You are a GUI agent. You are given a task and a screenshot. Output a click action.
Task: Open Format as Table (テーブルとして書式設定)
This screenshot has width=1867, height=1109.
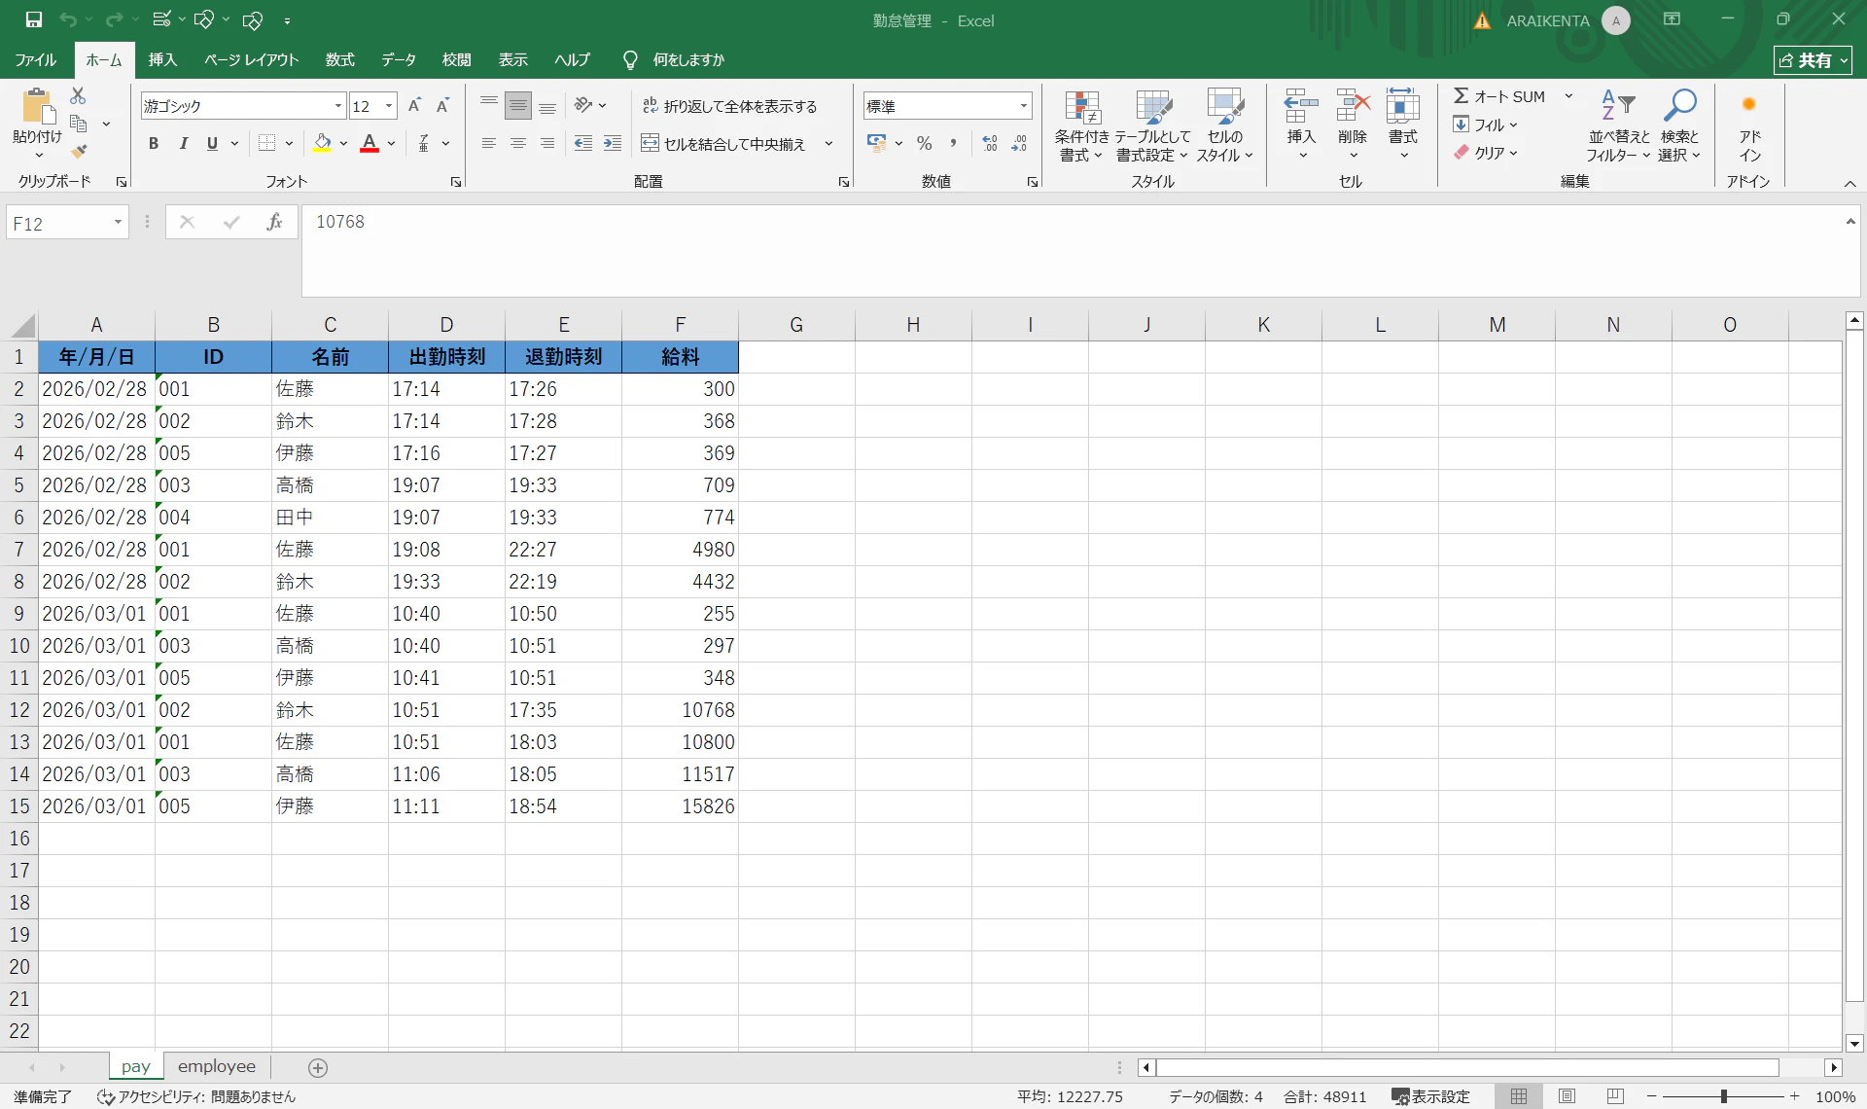click(x=1152, y=126)
